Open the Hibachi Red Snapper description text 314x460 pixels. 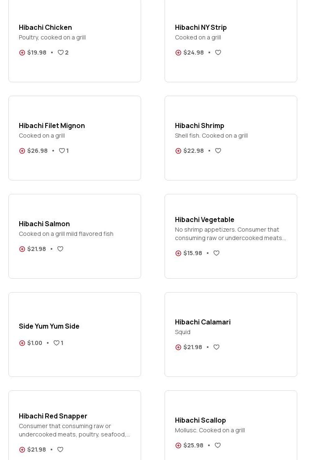click(x=74, y=430)
